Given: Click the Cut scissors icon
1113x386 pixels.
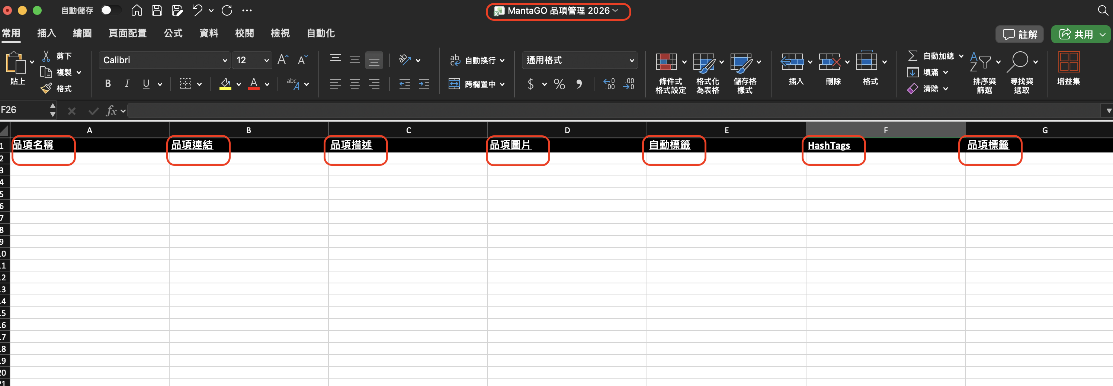Looking at the screenshot, I should [x=46, y=56].
